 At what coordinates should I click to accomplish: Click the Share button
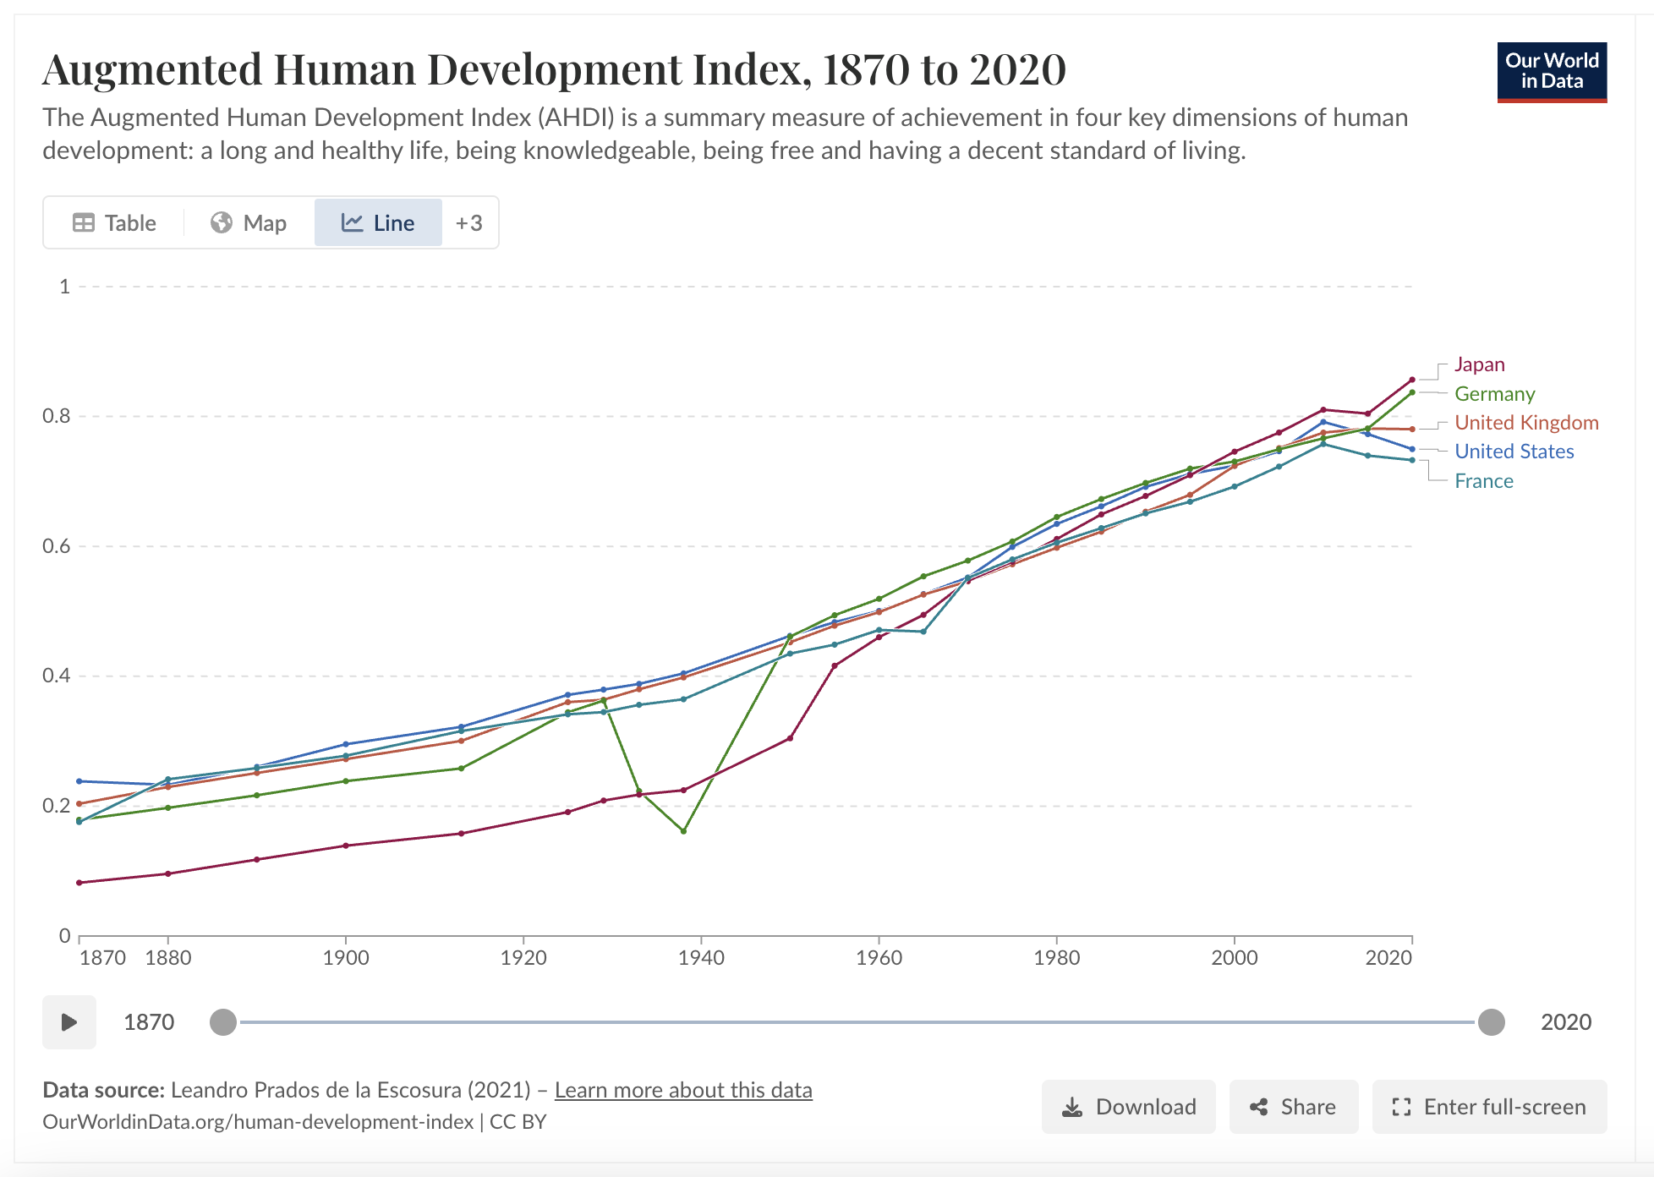[1293, 1107]
